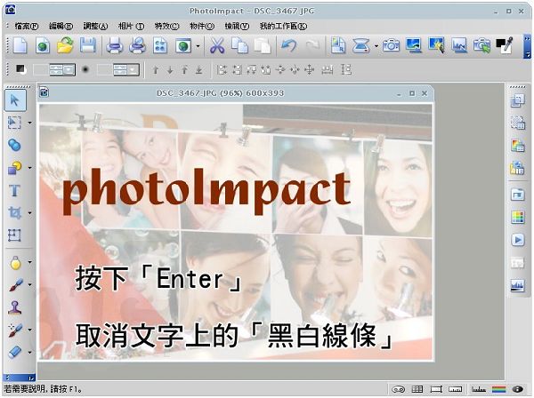534x398 pixels.
Task: Toggle the grid display in status bar
Action: click(x=417, y=389)
